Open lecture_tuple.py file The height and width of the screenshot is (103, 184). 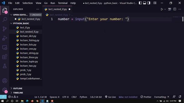tap(29, 62)
